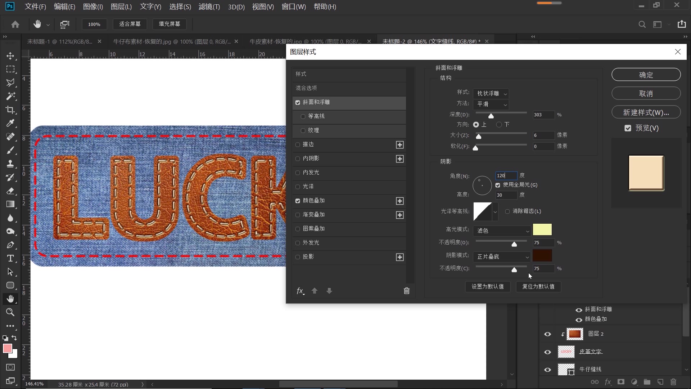
Task: Enable the 投影 drop shadow checkbox
Action: (x=298, y=257)
